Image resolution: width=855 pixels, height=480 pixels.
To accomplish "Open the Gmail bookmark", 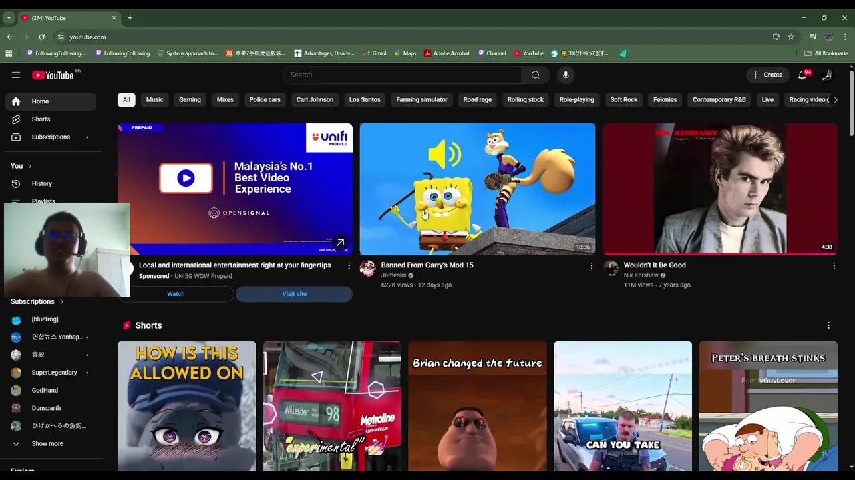I will point(375,53).
